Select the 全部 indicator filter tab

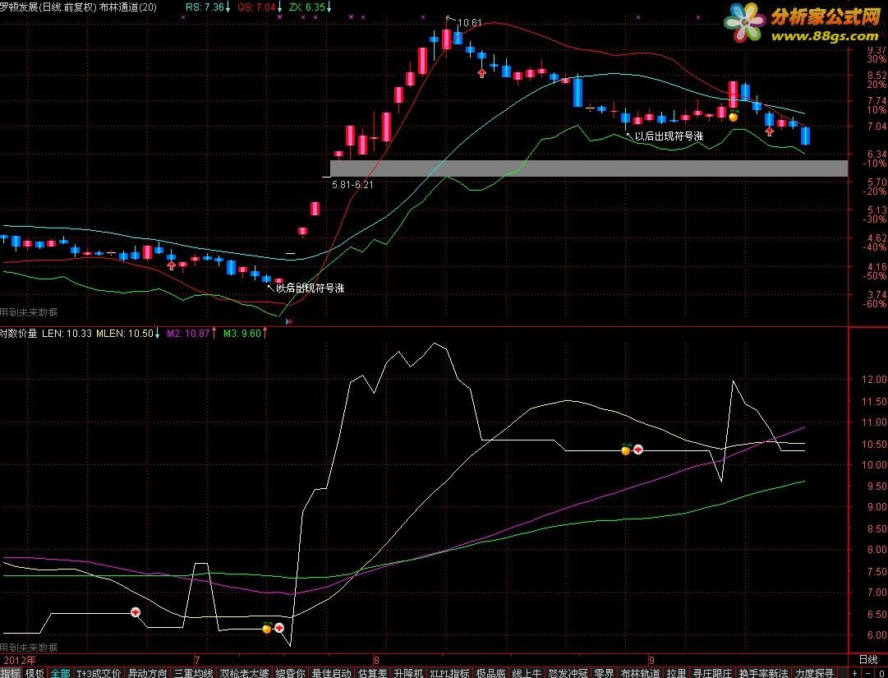[61, 673]
